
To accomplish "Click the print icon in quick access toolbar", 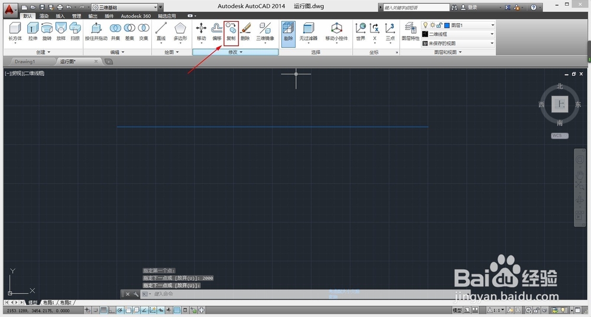I will [60, 7].
